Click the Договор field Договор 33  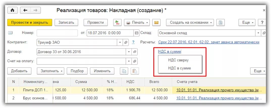[81, 52]
